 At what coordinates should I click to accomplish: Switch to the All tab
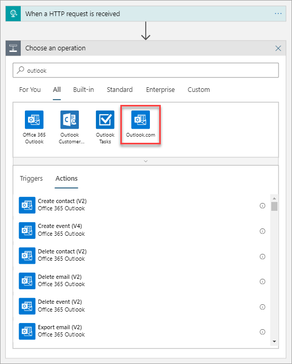[57, 90]
